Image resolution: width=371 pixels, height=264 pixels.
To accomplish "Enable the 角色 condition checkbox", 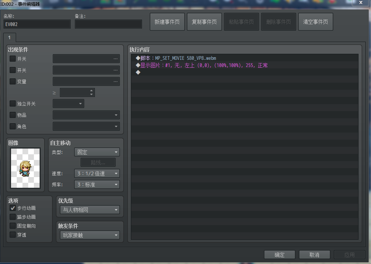I will tap(12, 126).
